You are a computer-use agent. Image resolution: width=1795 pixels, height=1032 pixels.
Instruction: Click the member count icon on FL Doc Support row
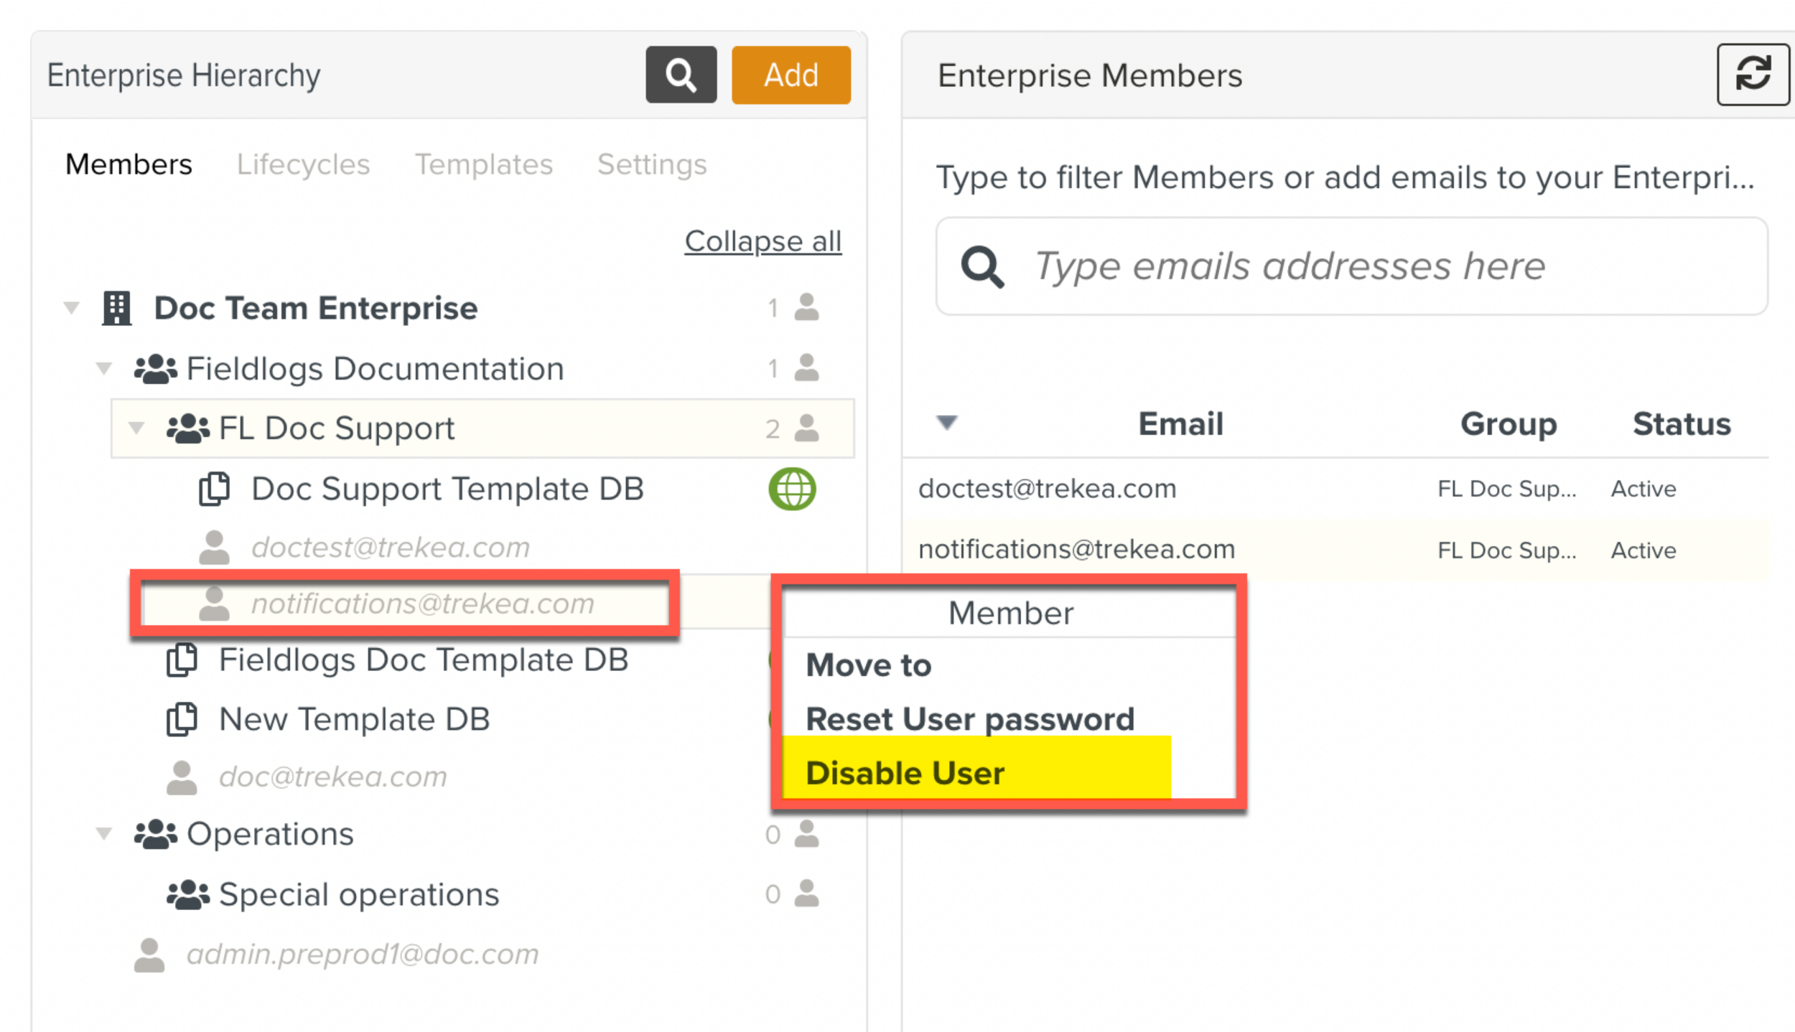click(x=806, y=428)
